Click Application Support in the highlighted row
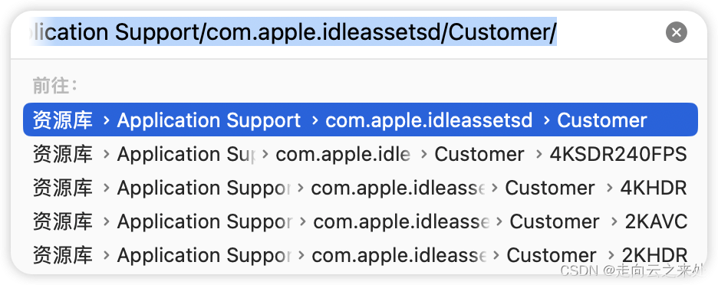718x285 pixels. 209,120
